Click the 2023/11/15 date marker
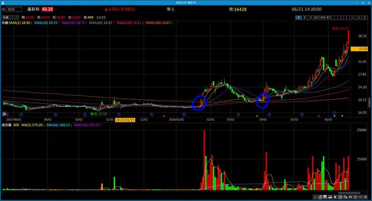 pyautogui.click(x=125, y=120)
